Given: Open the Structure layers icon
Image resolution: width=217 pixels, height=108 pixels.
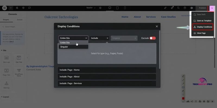Looking at the screenshot, I should (x=23, y=8).
